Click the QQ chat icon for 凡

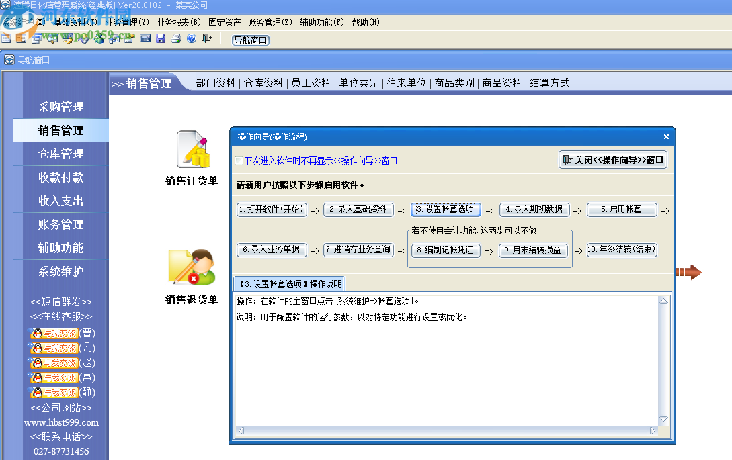point(53,348)
